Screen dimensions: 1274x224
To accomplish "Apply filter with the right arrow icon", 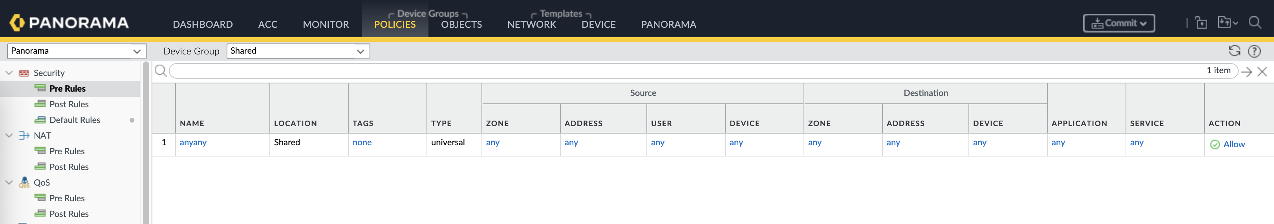I will pos(1246,72).
